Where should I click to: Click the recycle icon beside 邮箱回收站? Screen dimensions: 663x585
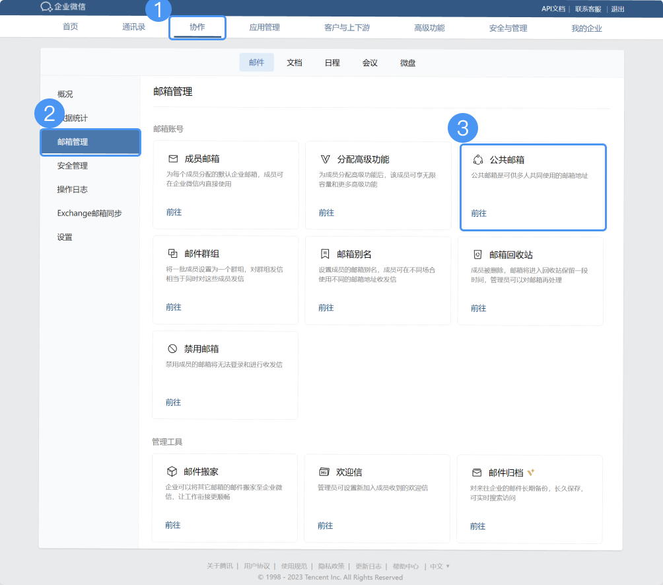pyautogui.click(x=477, y=254)
